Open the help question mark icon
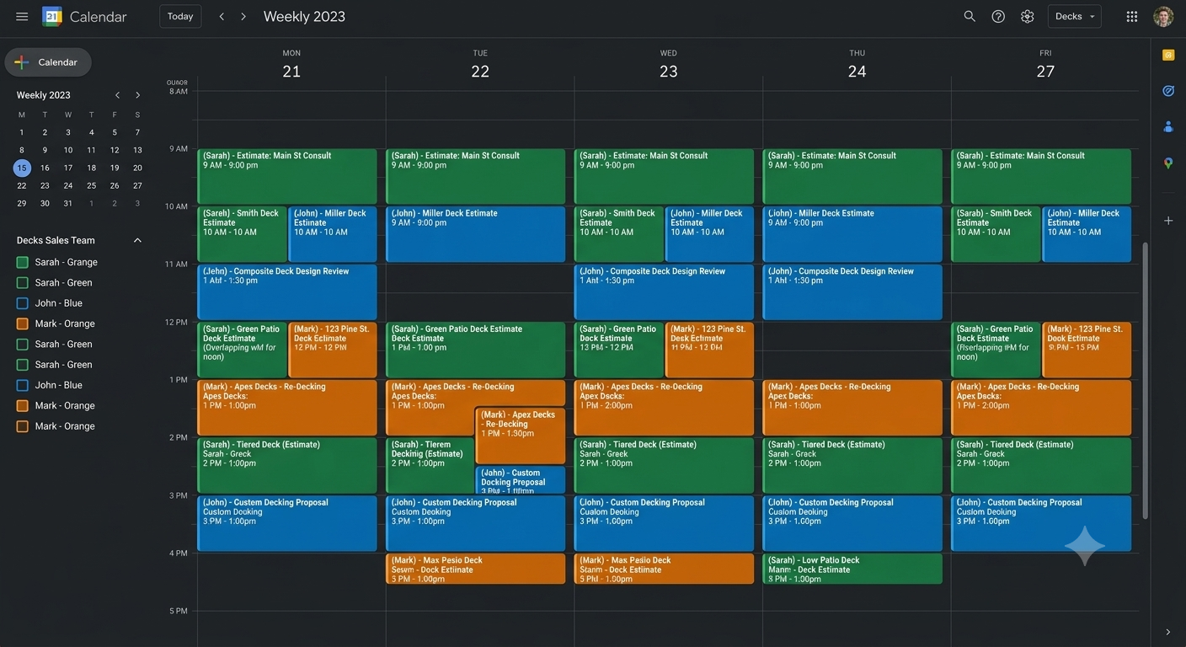This screenshot has height=647, width=1186. (x=998, y=17)
